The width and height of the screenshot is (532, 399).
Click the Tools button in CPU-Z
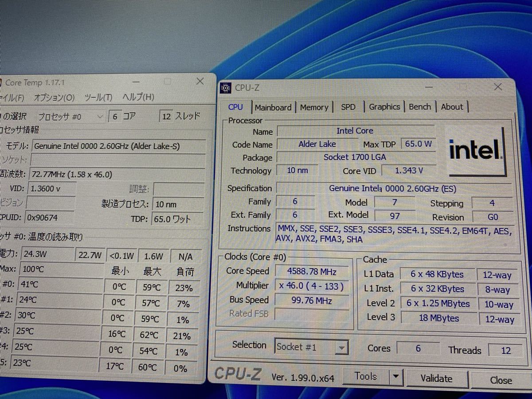[x=366, y=376]
